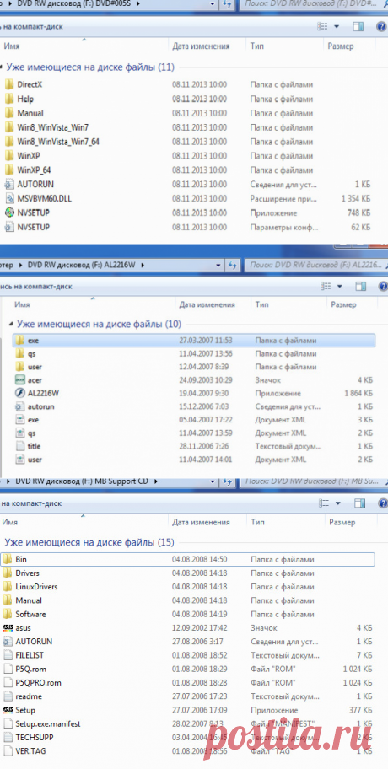Toggle preview pane in the top DVD#005S window
Viewport: 388px width, 769px height.
358,26
